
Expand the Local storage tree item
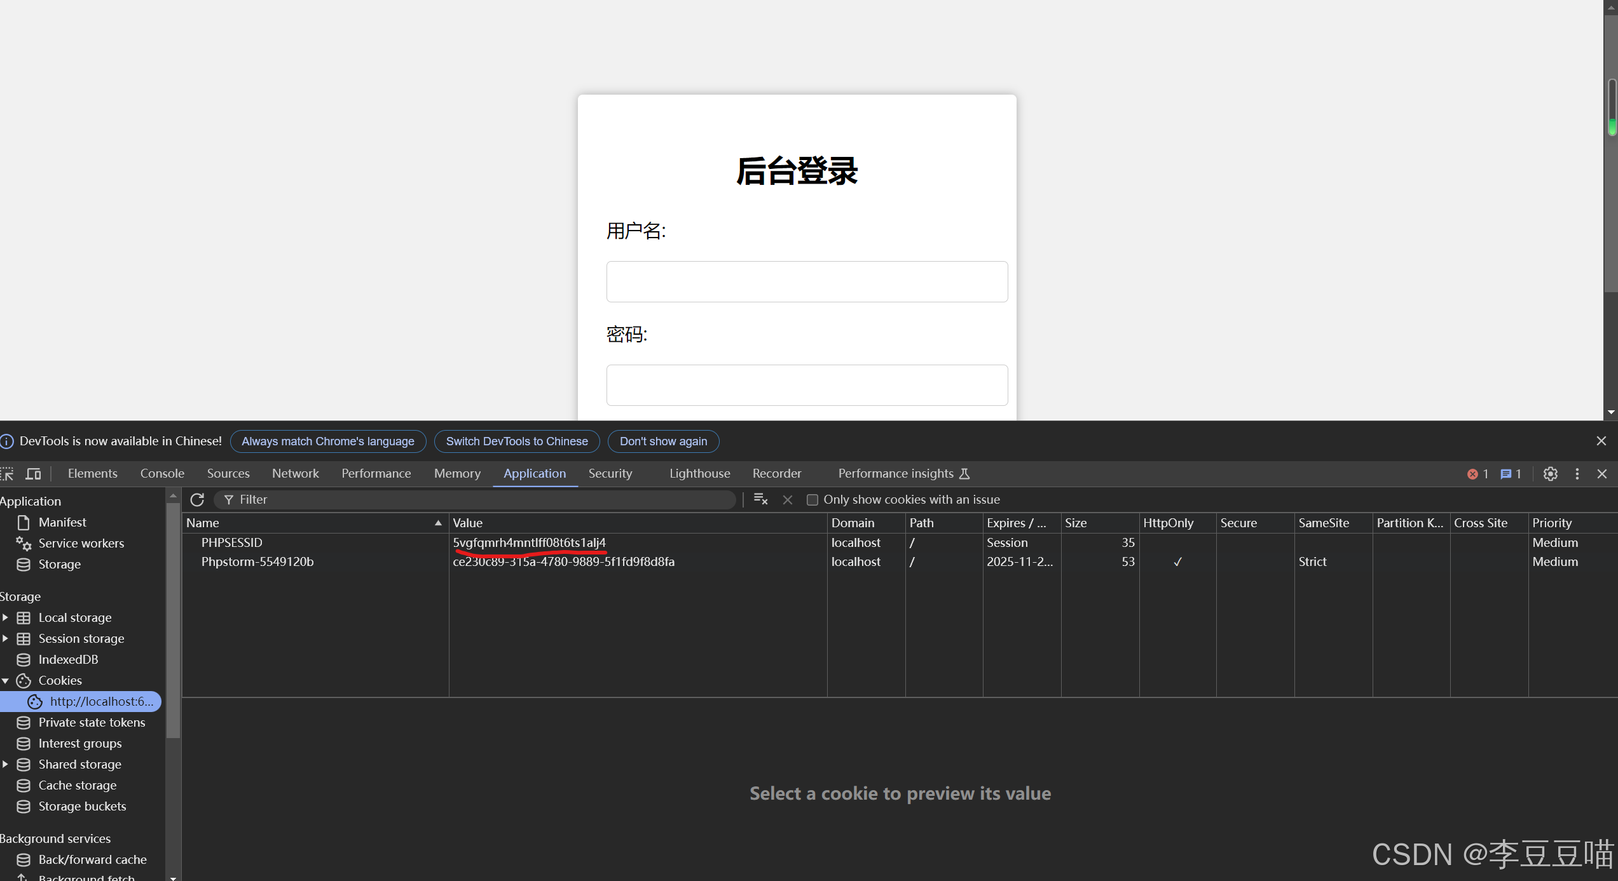pyautogui.click(x=6, y=617)
